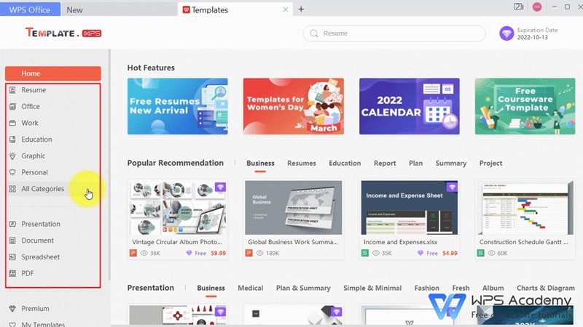Click the sidebar vertical scrollbar
Image resolution: width=583 pixels, height=327 pixels.
pyautogui.click(x=109, y=165)
